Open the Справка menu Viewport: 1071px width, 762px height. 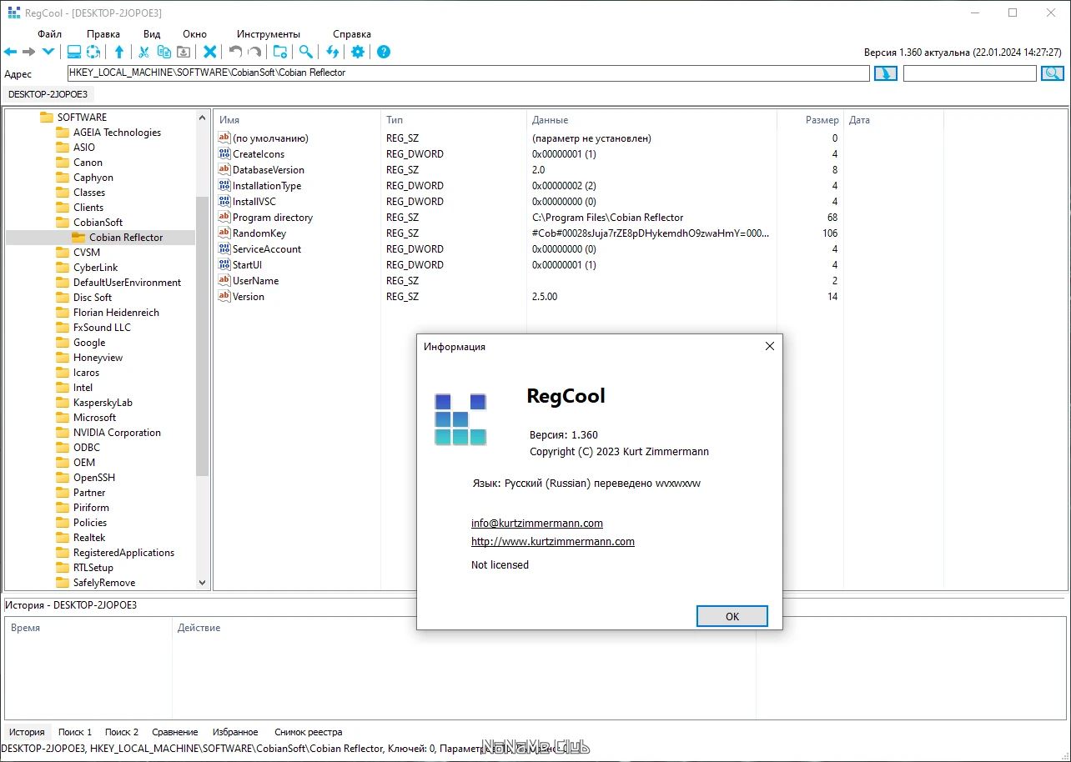pyautogui.click(x=352, y=34)
